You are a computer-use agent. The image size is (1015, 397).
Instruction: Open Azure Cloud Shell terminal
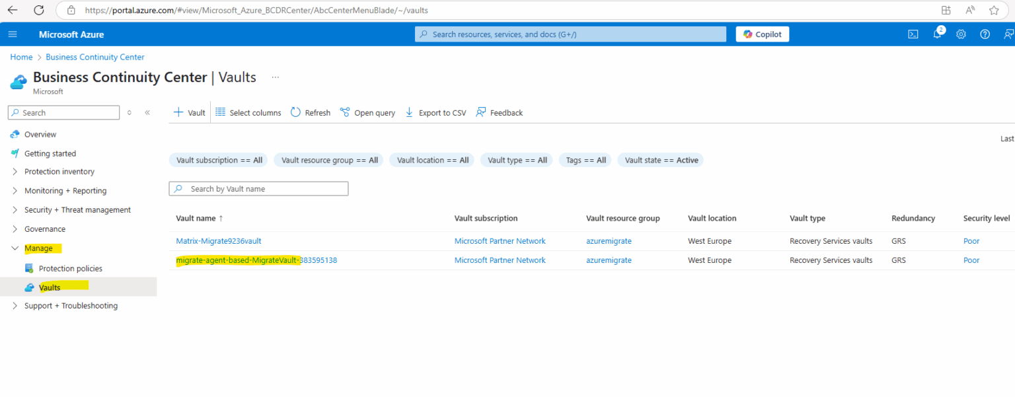(x=913, y=34)
